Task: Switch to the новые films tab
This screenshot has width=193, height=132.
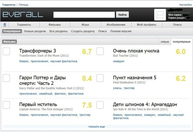Action: tap(165, 42)
